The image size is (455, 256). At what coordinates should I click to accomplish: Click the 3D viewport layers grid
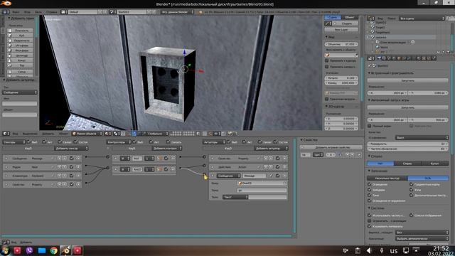(182, 134)
